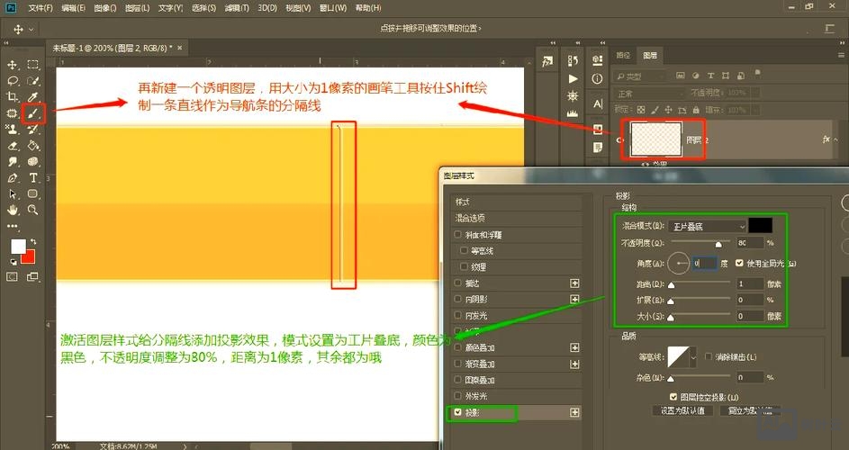
Task: Uncheck the 投影 drop shadow checkbox
Action: click(457, 412)
